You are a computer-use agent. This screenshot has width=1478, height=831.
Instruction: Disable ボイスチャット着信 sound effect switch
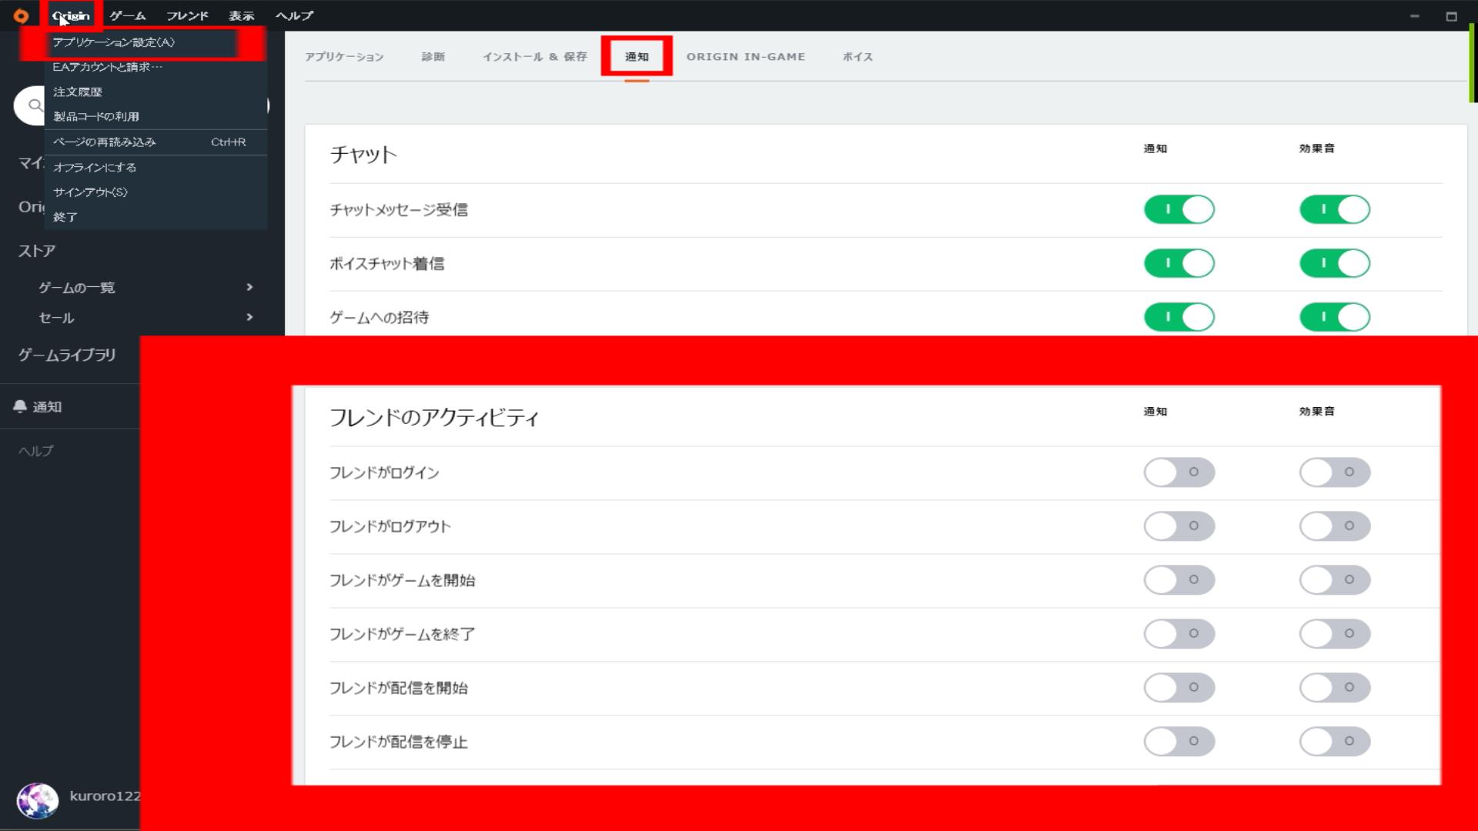click(x=1335, y=263)
